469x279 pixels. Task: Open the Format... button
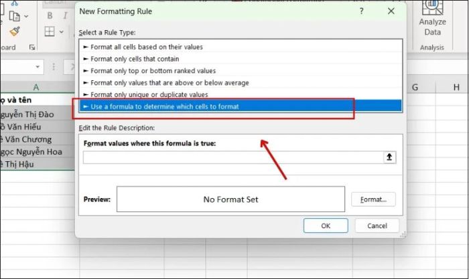point(373,199)
